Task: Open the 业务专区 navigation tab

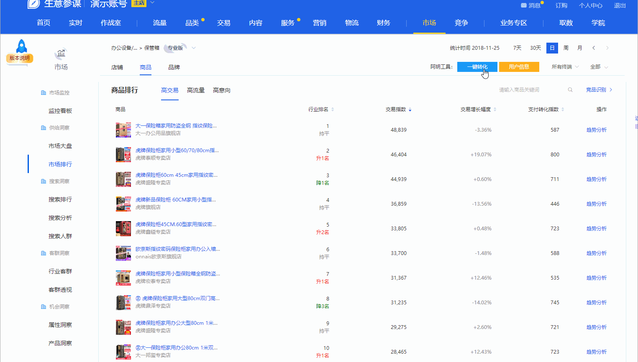Action: pyautogui.click(x=514, y=23)
